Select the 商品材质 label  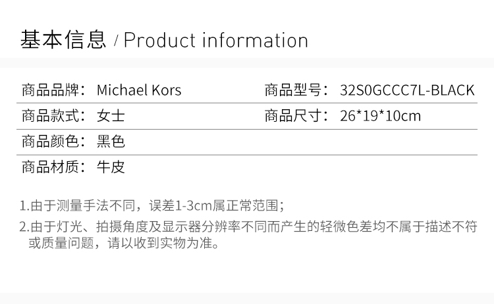pos(53,166)
